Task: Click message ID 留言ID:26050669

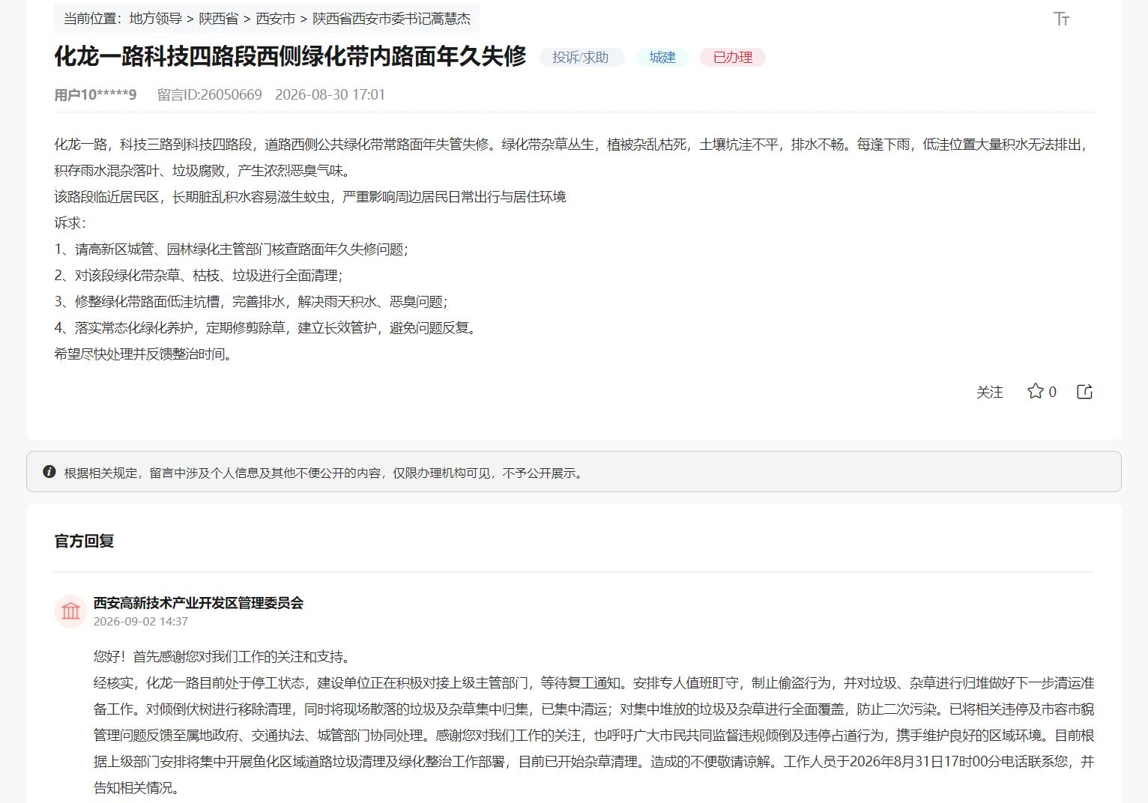Action: pyautogui.click(x=210, y=94)
